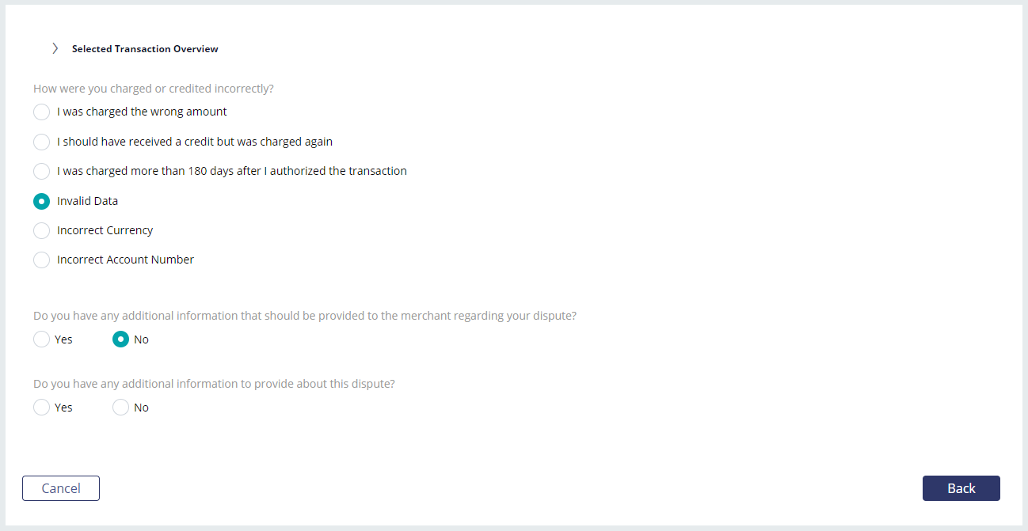The height and width of the screenshot is (531, 1028).
Task: Expand the Selected Transaction Overview chevron
Action: (55, 48)
